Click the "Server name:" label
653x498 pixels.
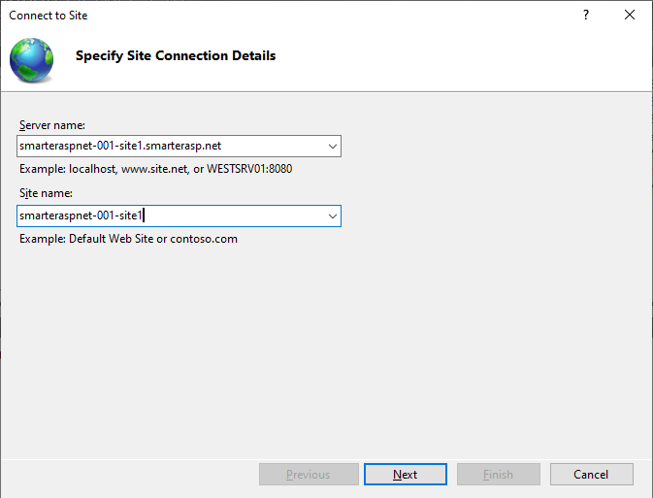tap(52, 126)
